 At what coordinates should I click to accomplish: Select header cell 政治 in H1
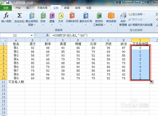(x=124, y=44)
